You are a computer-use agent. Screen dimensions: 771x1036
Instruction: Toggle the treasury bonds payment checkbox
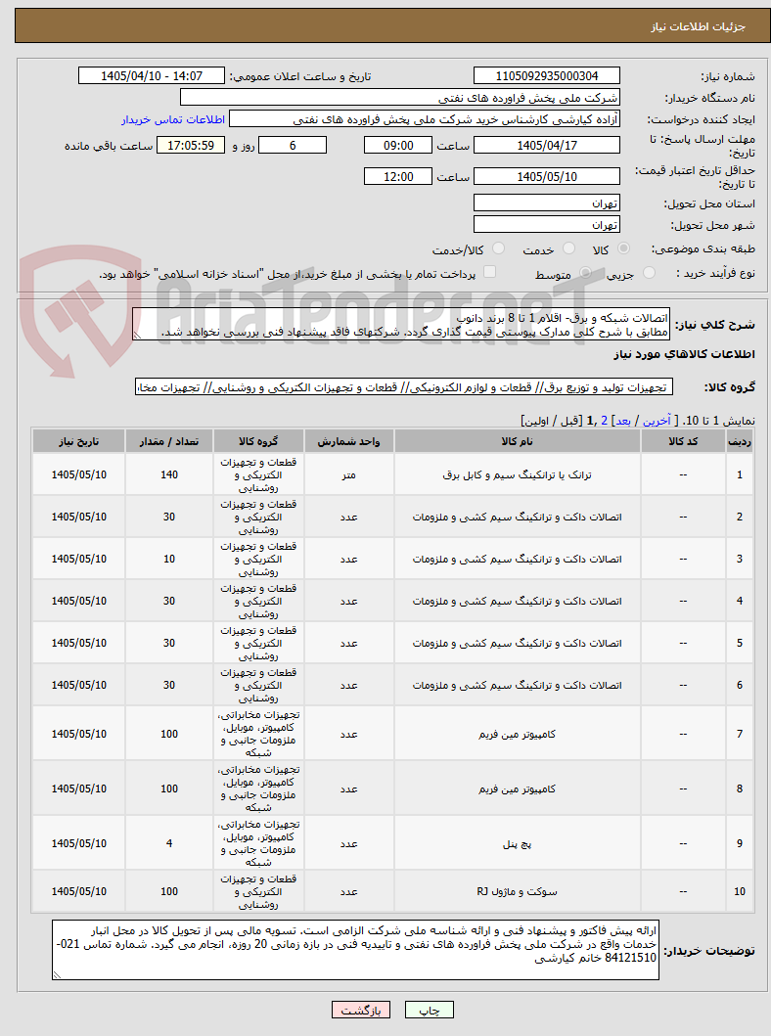pos(489,272)
